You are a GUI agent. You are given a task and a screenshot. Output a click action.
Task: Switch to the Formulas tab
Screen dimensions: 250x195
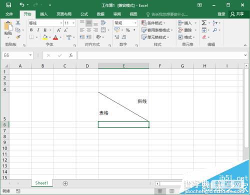[84, 14]
